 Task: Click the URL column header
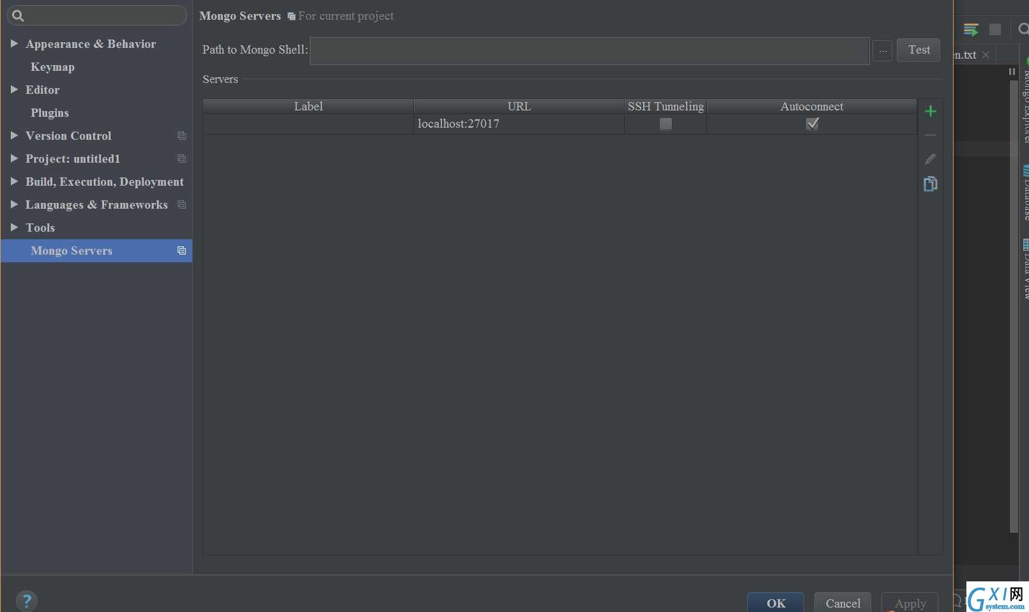pyautogui.click(x=519, y=107)
